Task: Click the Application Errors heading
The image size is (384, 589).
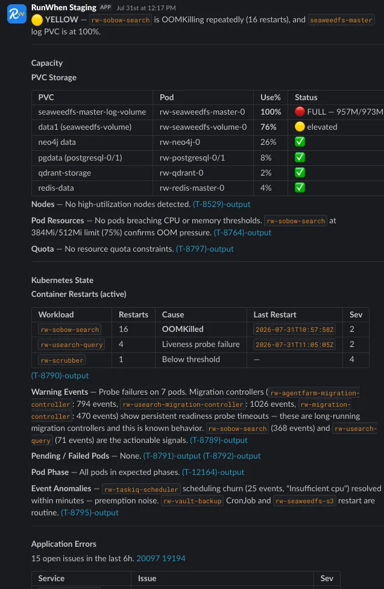Action: 64,544
